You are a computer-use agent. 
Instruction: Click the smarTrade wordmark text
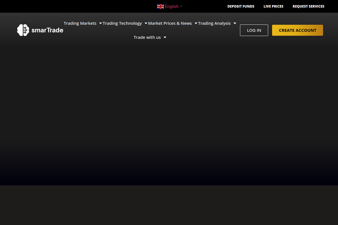point(47,30)
